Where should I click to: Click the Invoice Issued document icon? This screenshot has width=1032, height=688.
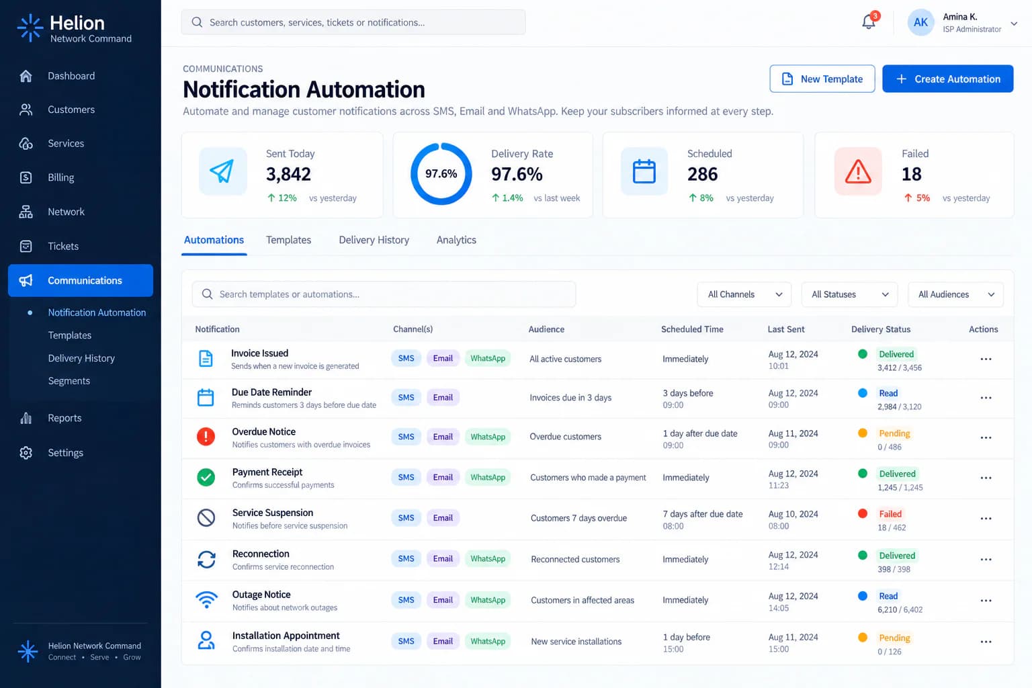tap(206, 359)
